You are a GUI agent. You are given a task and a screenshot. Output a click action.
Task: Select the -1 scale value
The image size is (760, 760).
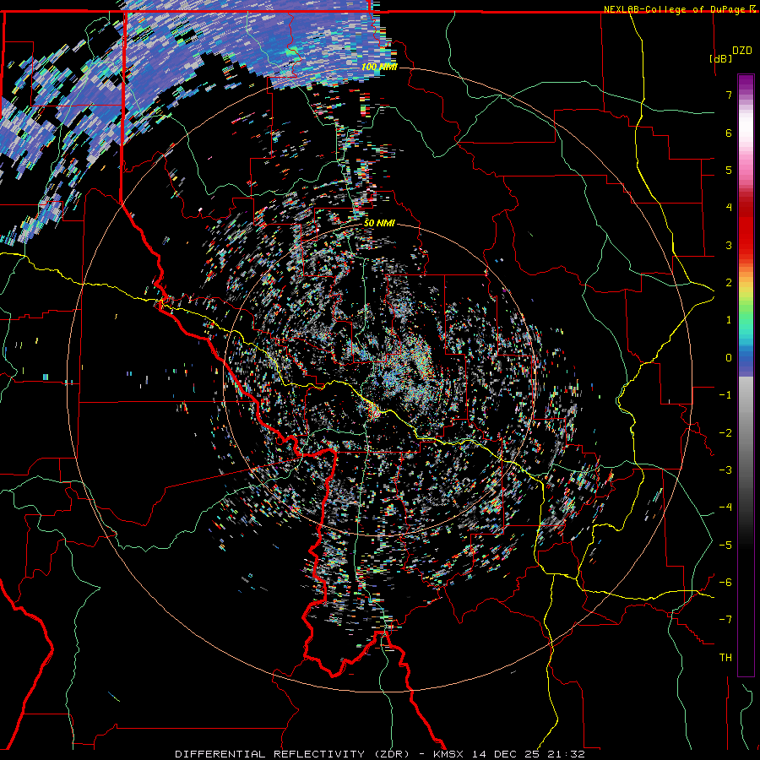click(725, 395)
